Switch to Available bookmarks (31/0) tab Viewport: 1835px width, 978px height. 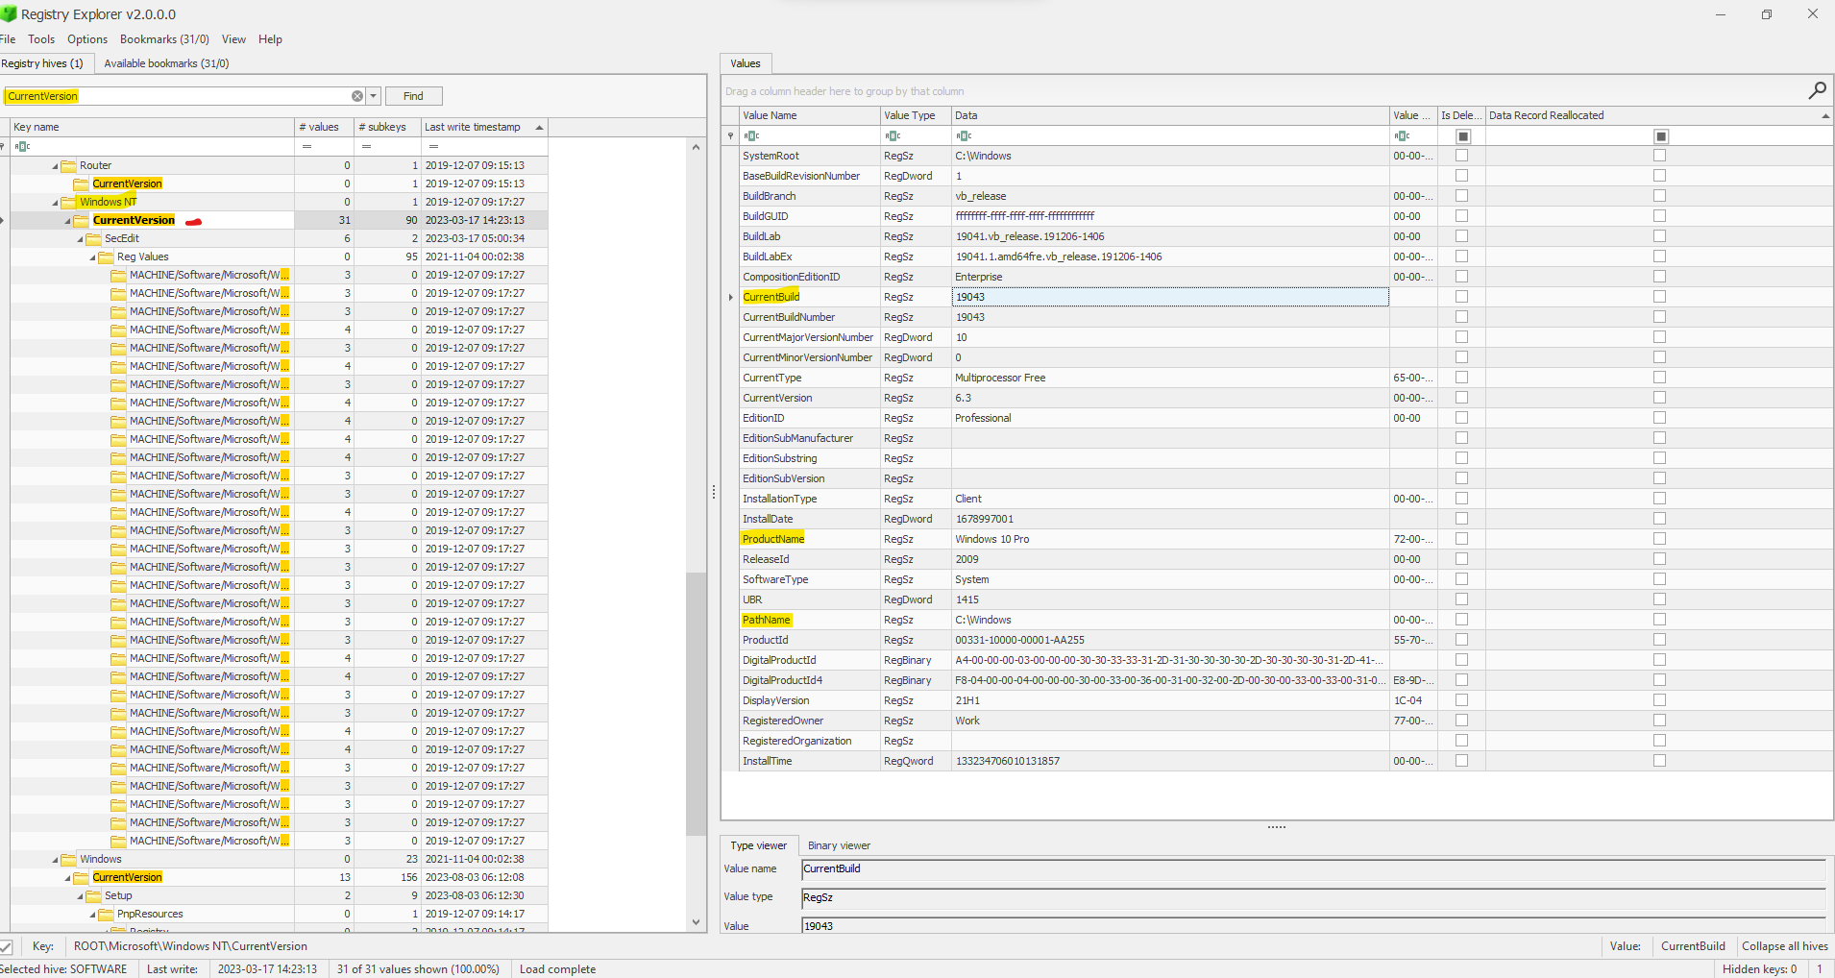pyautogui.click(x=166, y=63)
